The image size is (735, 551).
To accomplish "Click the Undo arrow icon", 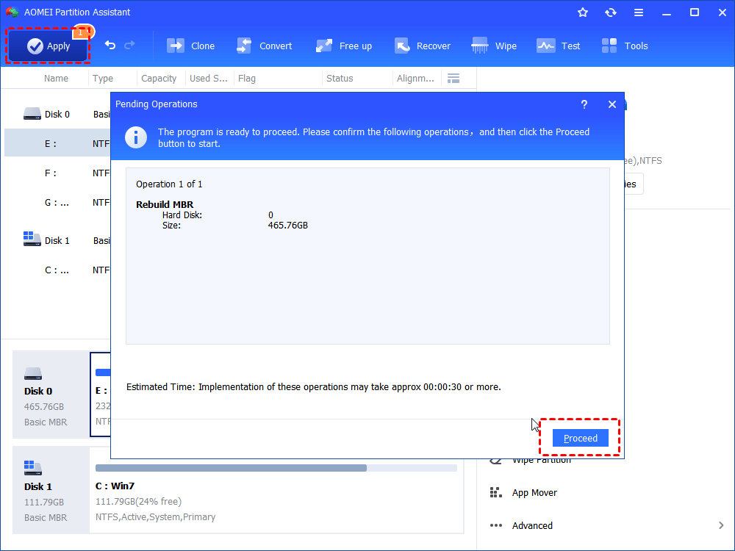I will pyautogui.click(x=110, y=46).
